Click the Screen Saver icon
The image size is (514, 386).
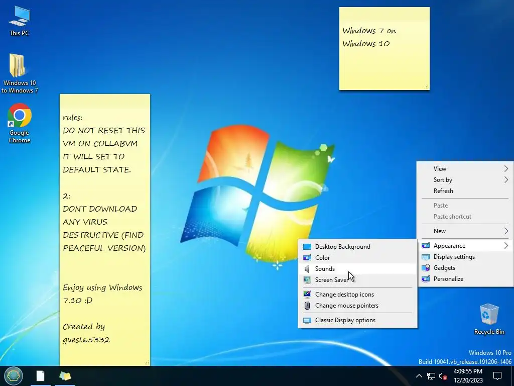307,280
